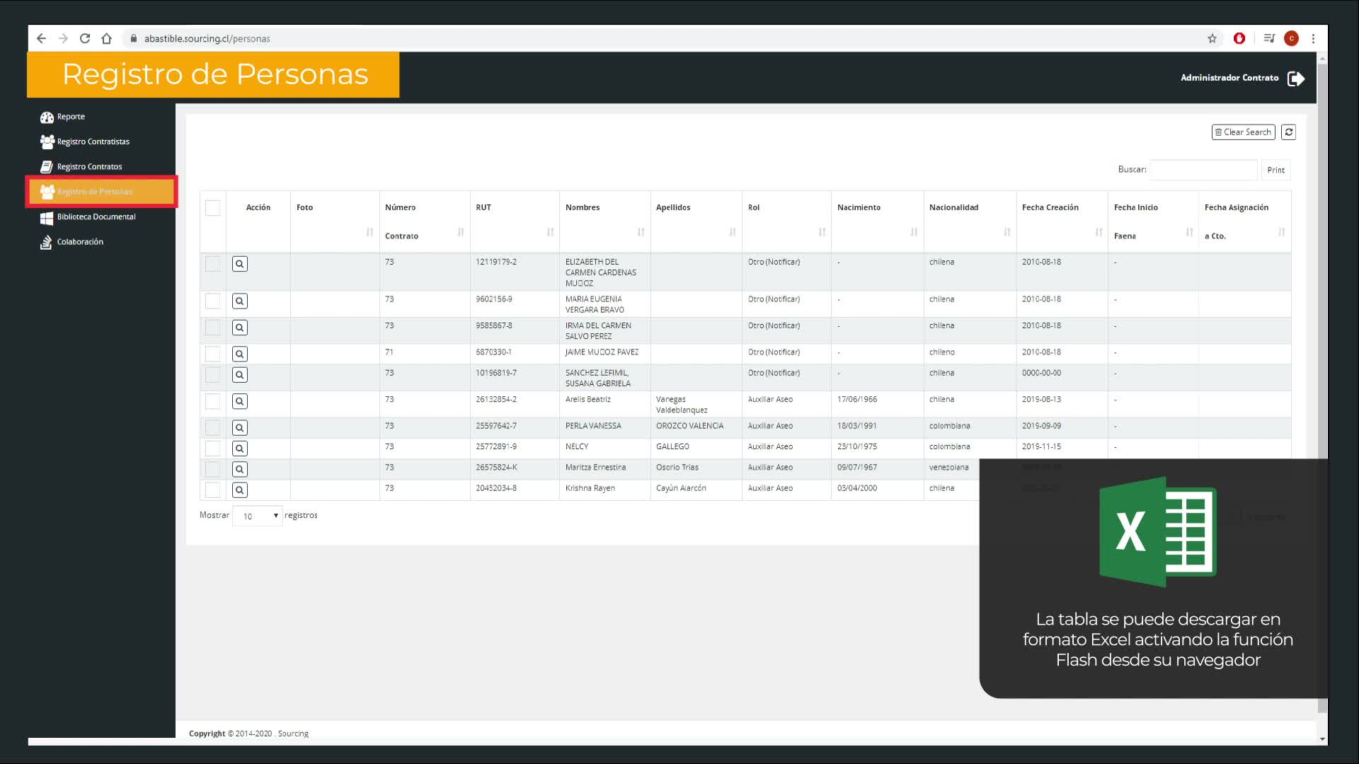
Task: Click the logout icon beside Administrador Contrato
Action: 1295,79
